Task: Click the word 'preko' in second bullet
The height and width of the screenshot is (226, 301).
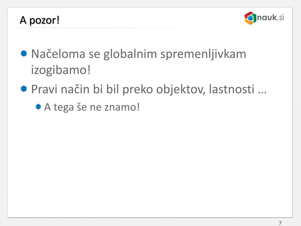Action: (138, 90)
